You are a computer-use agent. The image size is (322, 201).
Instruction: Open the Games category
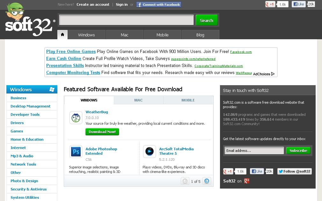17,131
